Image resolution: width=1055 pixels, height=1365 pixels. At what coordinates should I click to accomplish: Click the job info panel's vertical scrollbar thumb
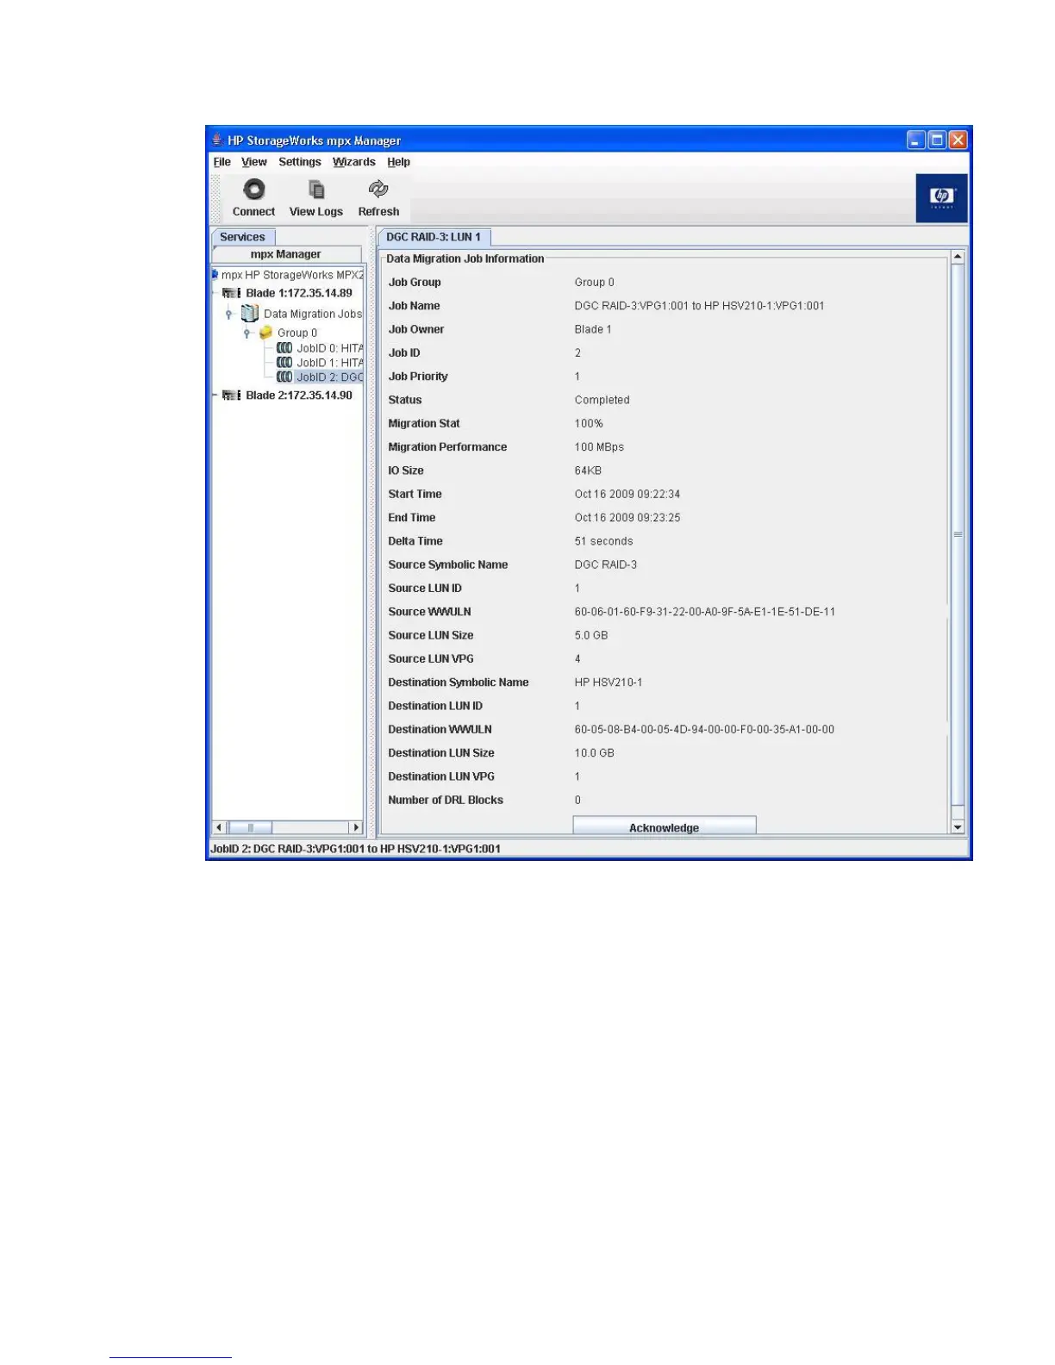(x=958, y=534)
